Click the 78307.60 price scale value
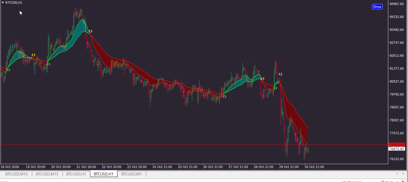 pos(397,120)
